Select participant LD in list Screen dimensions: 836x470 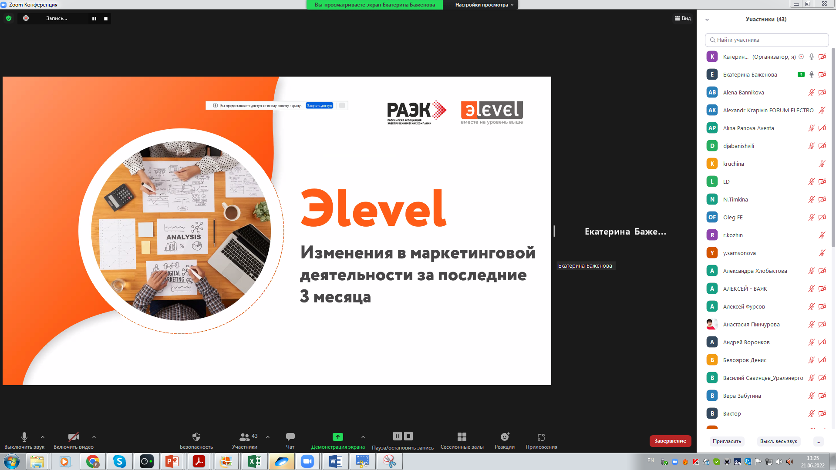point(766,181)
